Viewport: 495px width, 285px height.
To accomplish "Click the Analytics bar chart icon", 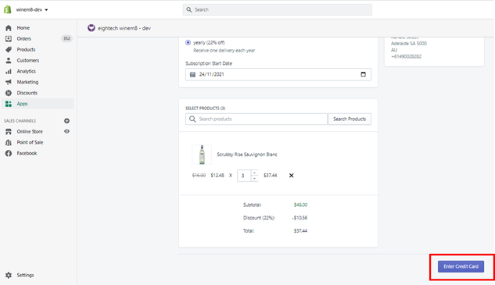I will [x=9, y=71].
